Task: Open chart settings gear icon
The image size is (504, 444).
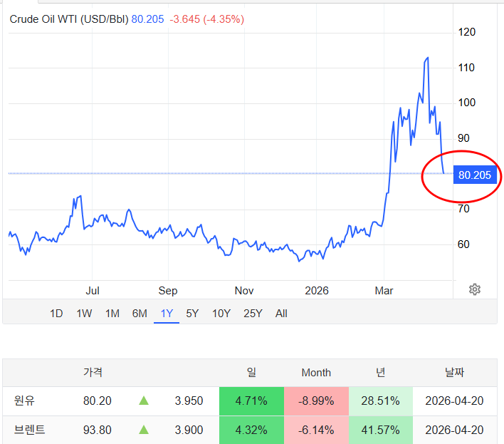Action: tap(475, 289)
